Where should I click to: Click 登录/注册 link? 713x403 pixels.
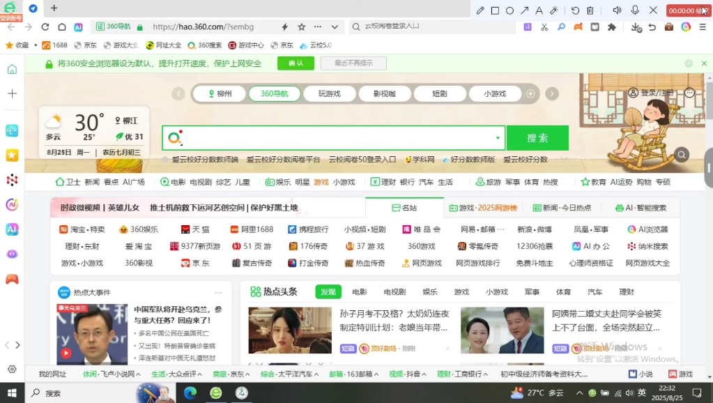[x=652, y=93]
